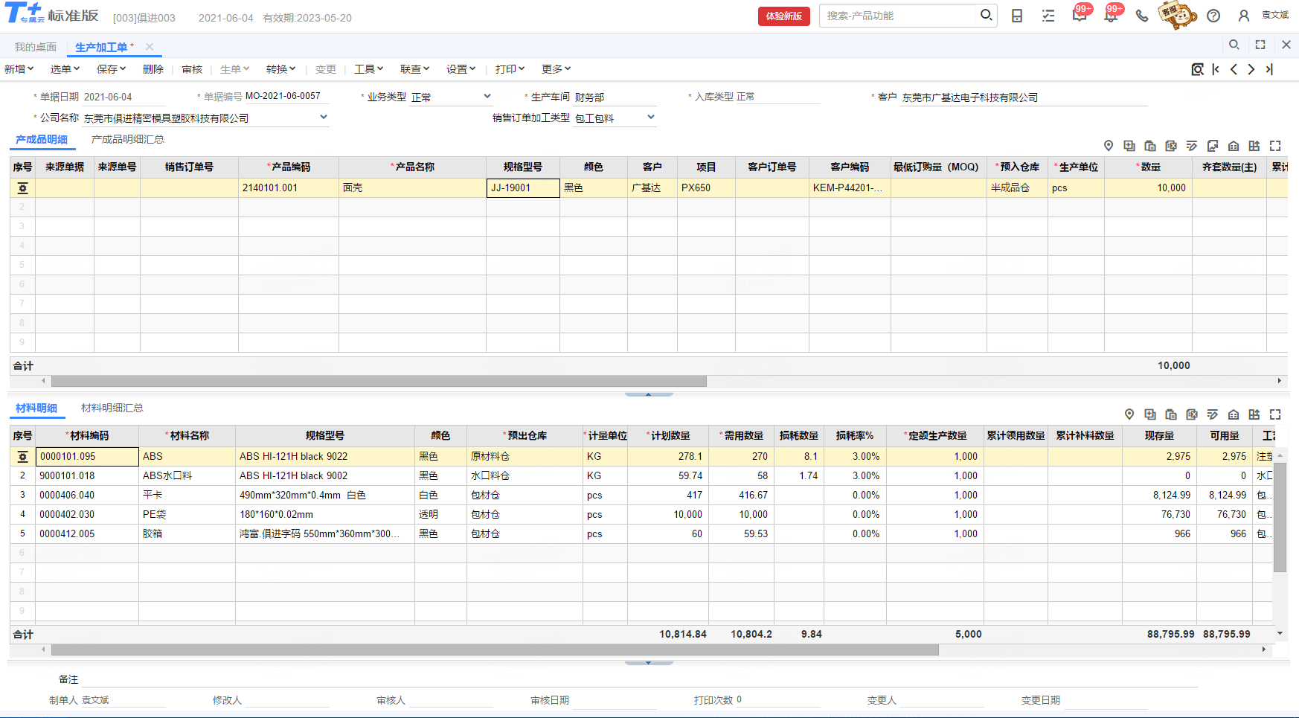This screenshot has height=718, width=1299.
Task: Open the monkey customer service mascot
Action: pyautogui.click(x=1178, y=14)
